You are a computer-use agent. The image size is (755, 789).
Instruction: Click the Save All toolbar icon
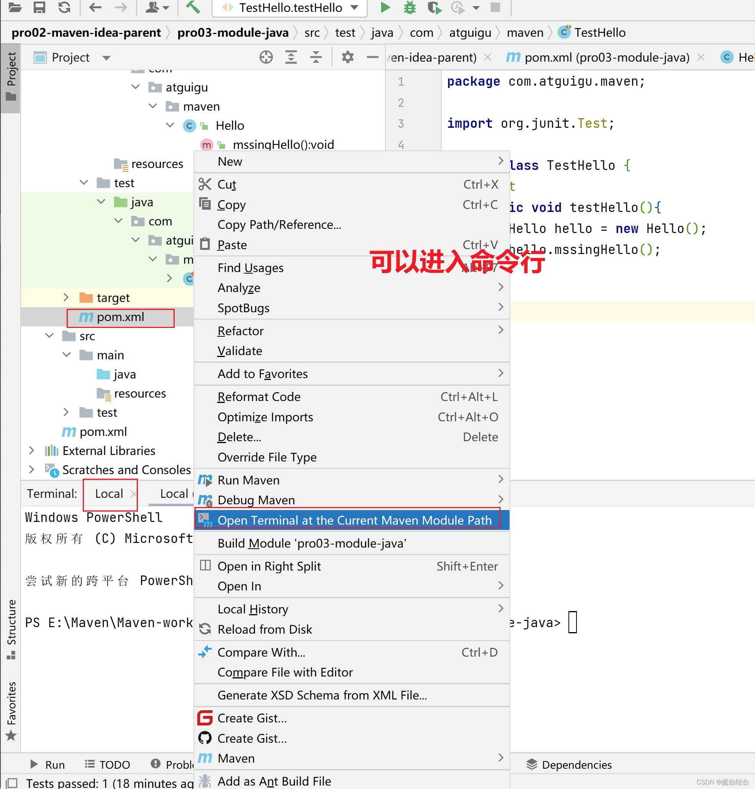[39, 7]
